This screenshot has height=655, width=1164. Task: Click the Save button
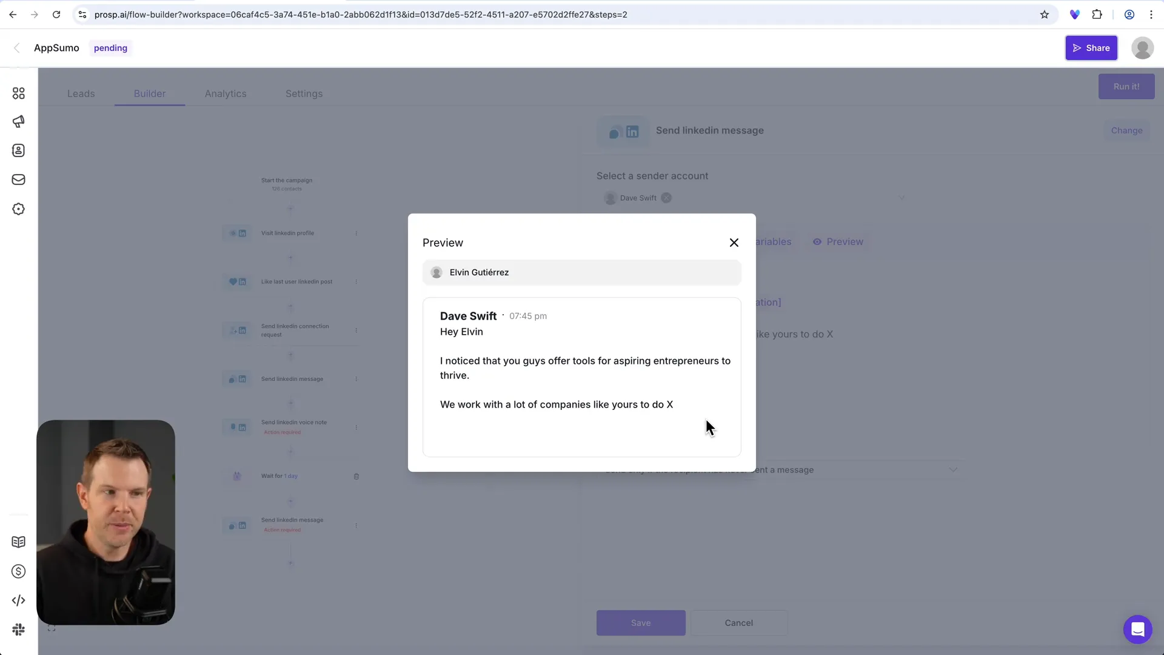(x=641, y=623)
